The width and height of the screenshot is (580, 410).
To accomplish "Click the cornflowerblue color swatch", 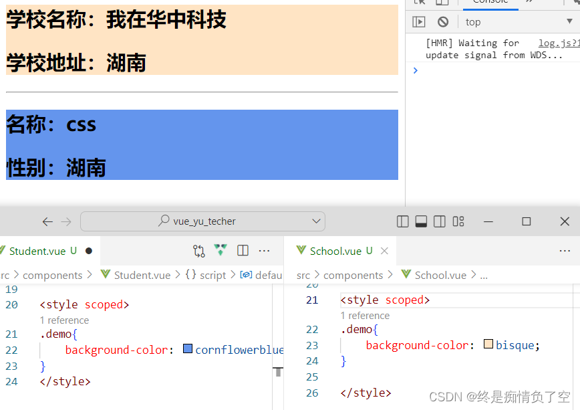I will point(188,349).
